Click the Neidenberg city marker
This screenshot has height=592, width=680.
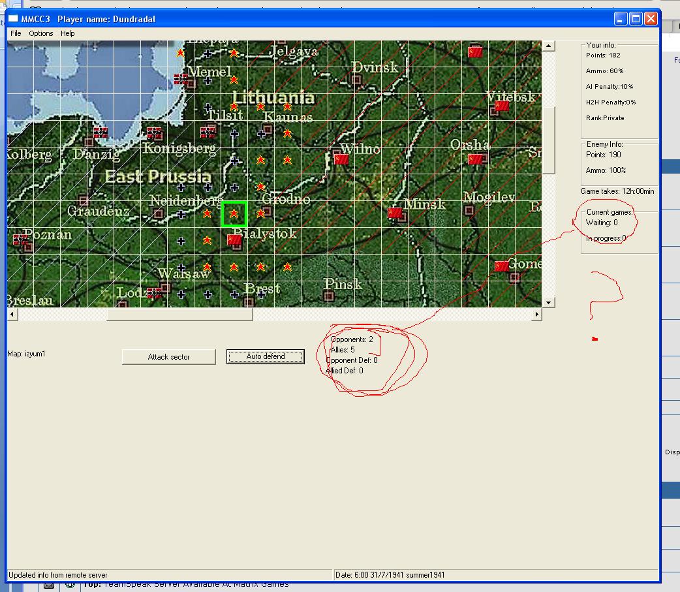[159, 213]
